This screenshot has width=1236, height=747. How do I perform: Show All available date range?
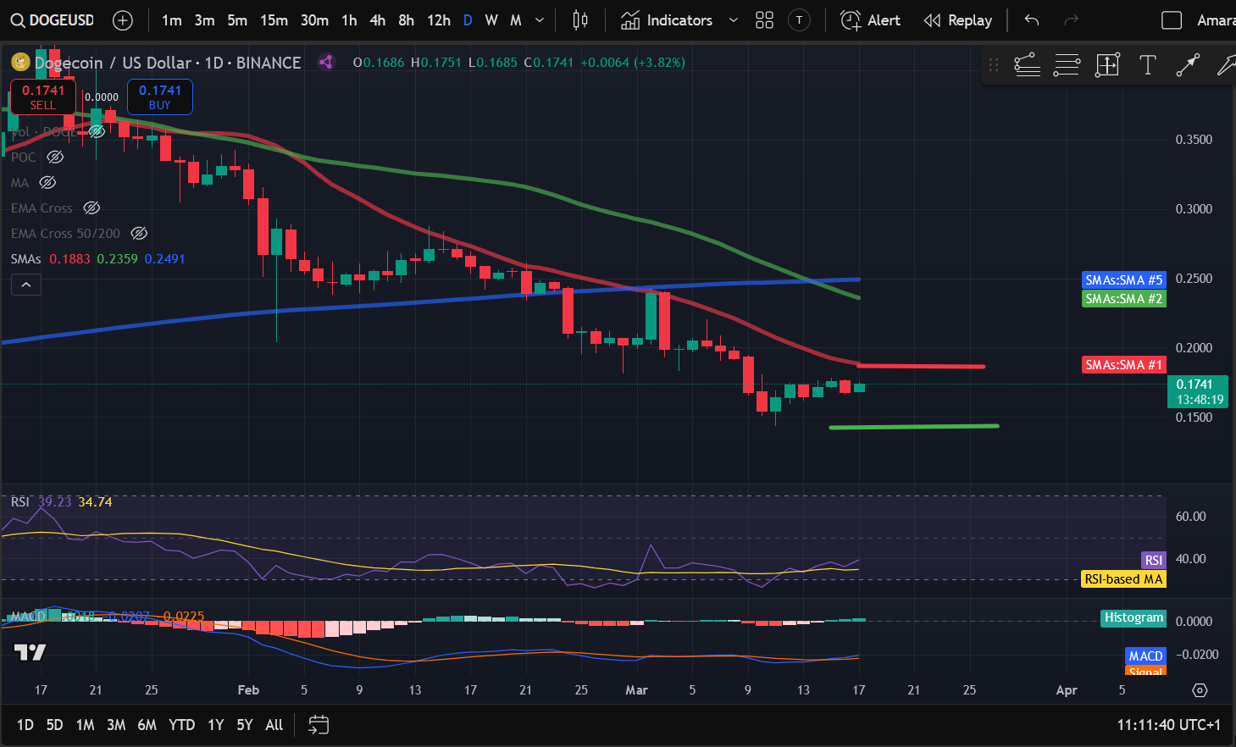click(x=274, y=725)
